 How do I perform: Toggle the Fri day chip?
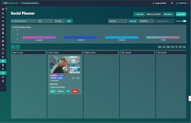tap(176, 47)
